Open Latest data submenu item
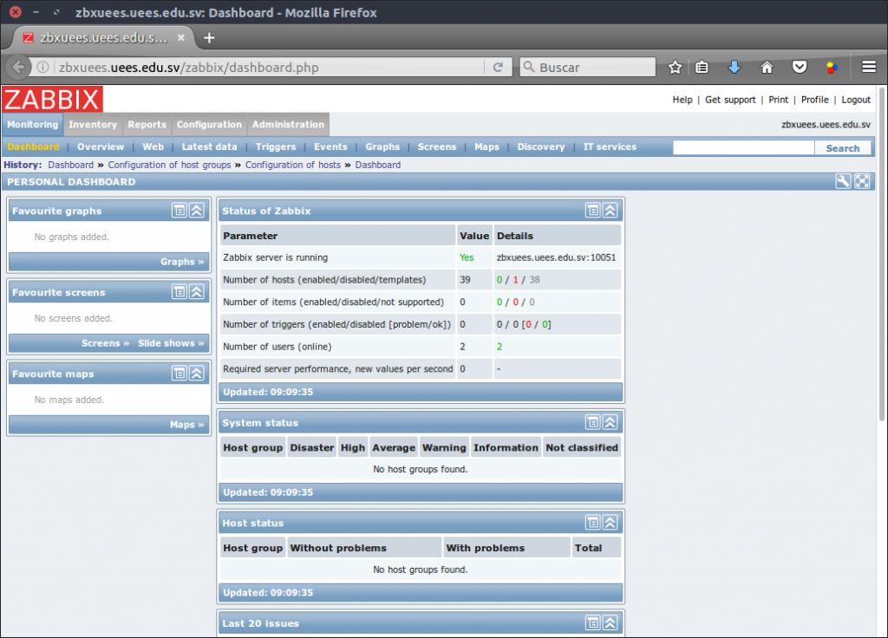 click(210, 146)
